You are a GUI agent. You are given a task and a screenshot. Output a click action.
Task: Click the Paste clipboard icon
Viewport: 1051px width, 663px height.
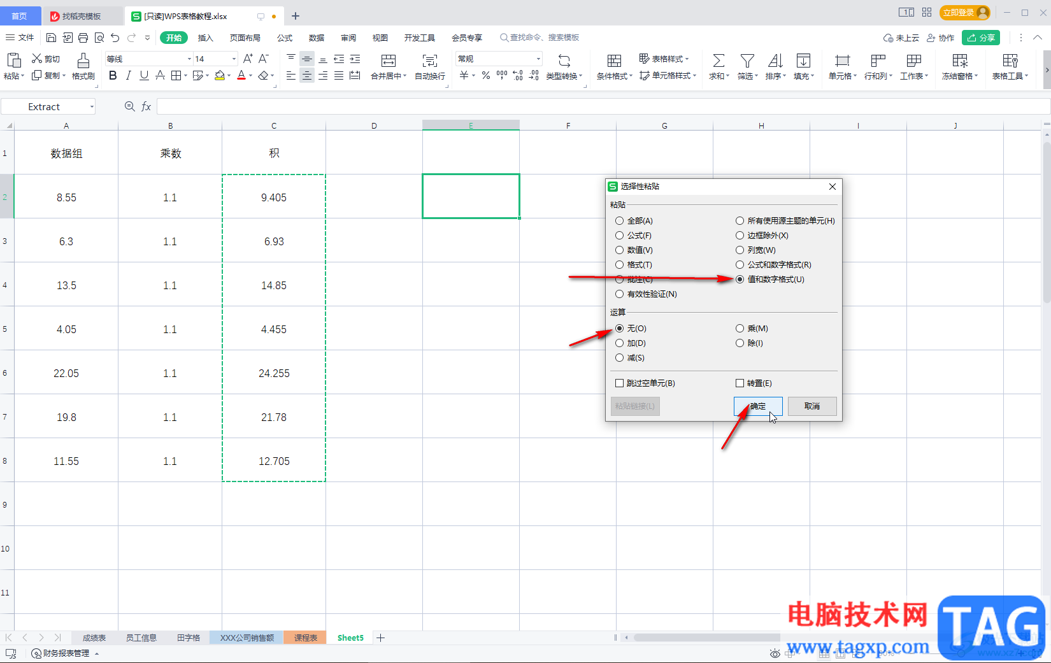(x=13, y=61)
